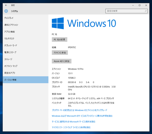Click the Windows 10 Pro edition value
Screen dimensions: 152x134
76,69
